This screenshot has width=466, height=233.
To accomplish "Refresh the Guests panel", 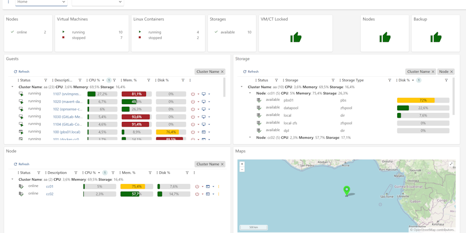I will click(22, 72).
